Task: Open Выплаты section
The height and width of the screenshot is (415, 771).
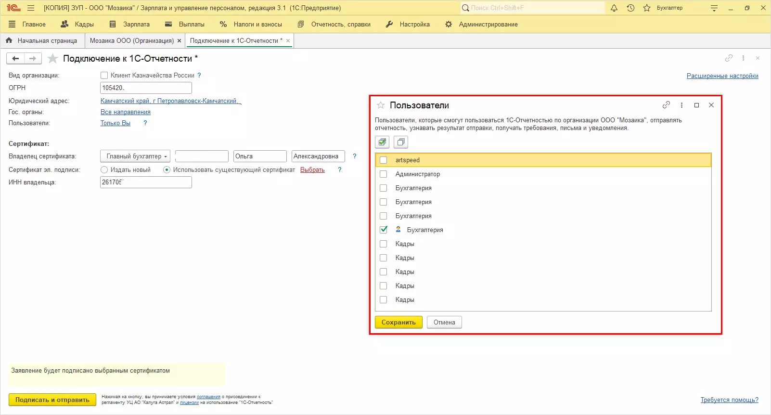Action: click(x=185, y=24)
